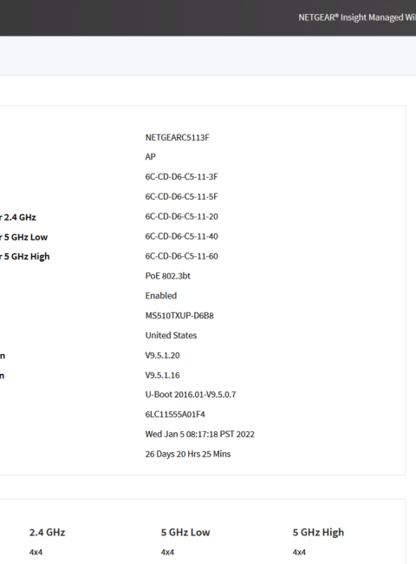Click the 5 GHz High row label
The width and height of the screenshot is (416, 564).
click(25, 257)
